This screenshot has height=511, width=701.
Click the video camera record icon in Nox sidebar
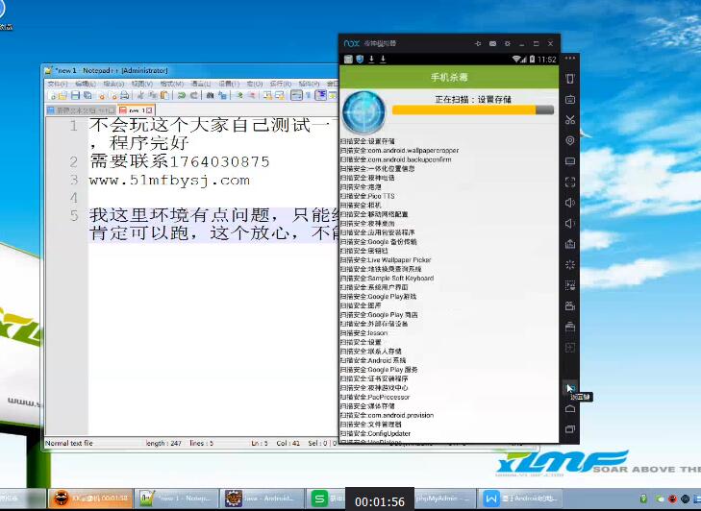pyautogui.click(x=570, y=306)
